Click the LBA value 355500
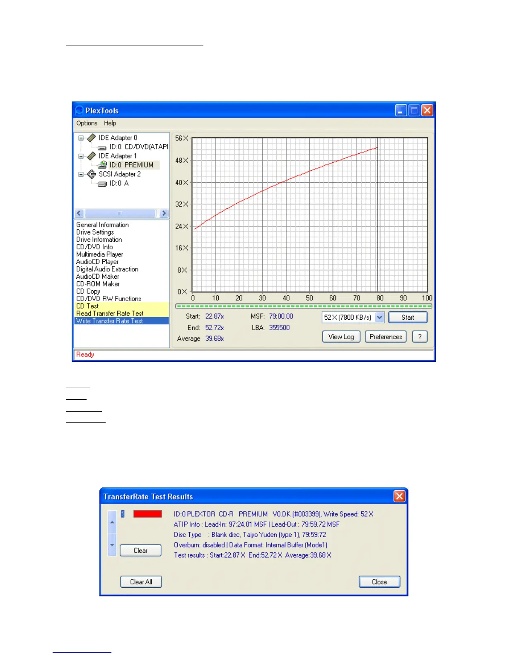The image size is (507, 656). tap(279, 328)
